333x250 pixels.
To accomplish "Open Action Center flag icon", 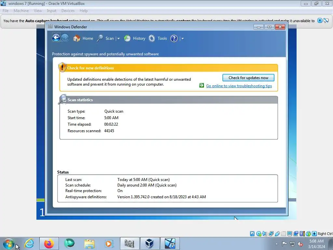I will 284,244.
